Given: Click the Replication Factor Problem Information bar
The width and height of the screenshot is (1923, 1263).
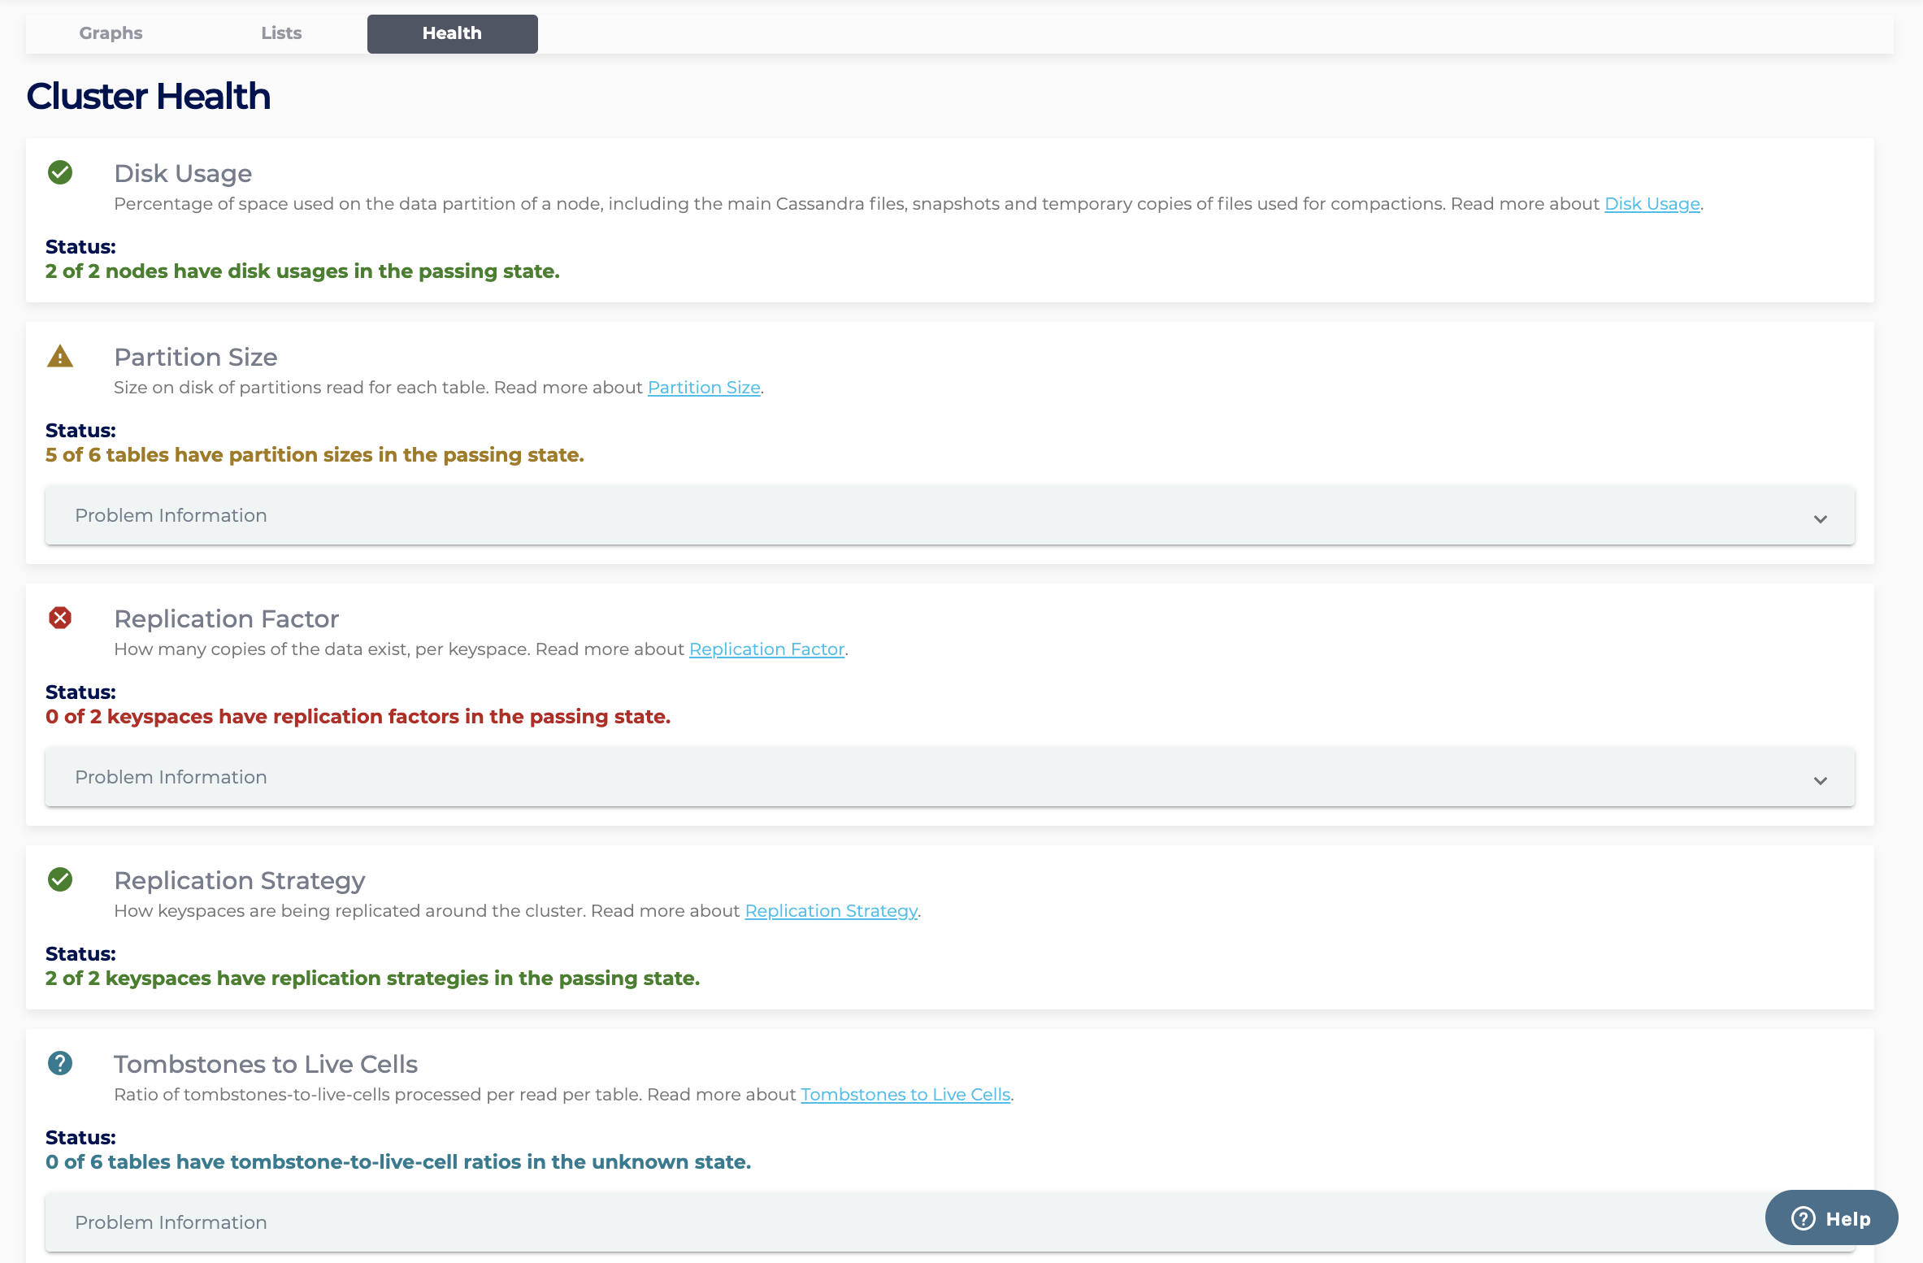Looking at the screenshot, I should tap(949, 777).
